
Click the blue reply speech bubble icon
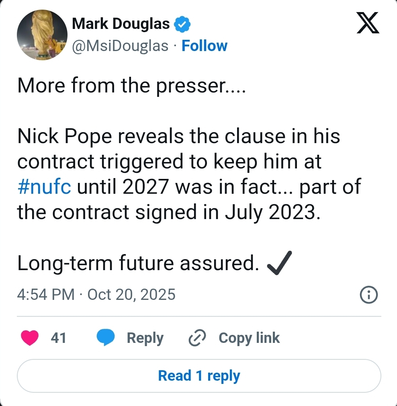[x=106, y=338]
